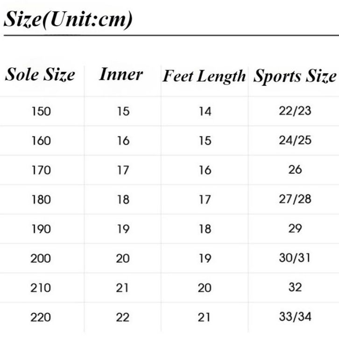Click sole size 150 cell

click(41, 112)
